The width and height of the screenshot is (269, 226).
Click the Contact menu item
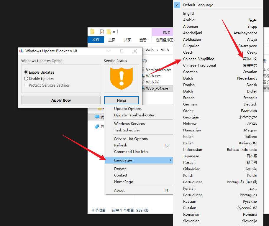pyautogui.click(x=139, y=175)
